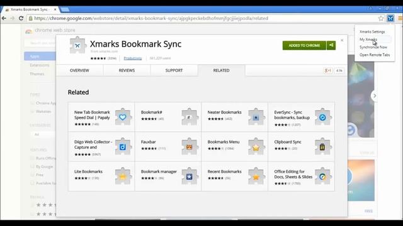Toggle the Chrome Apps type checkbox
Viewport: 403px width, 226px height.
32,103
